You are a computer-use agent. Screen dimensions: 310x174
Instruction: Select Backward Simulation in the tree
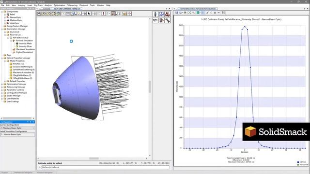pyautogui.click(x=25, y=49)
